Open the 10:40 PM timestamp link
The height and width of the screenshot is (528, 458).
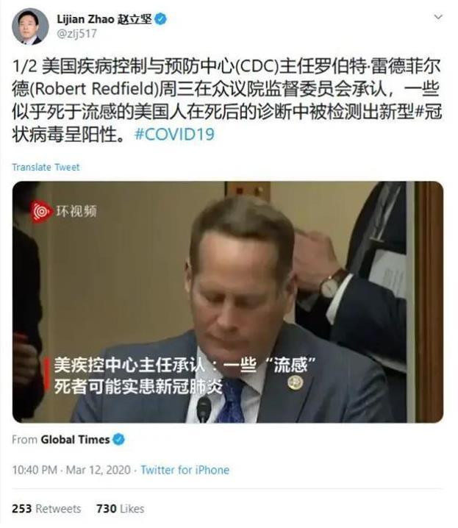click(35, 470)
